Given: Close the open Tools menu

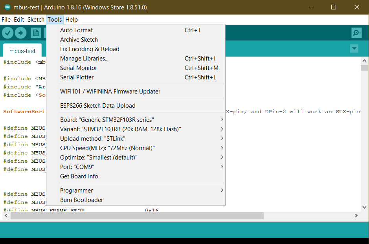Looking at the screenshot, I should [55, 20].
